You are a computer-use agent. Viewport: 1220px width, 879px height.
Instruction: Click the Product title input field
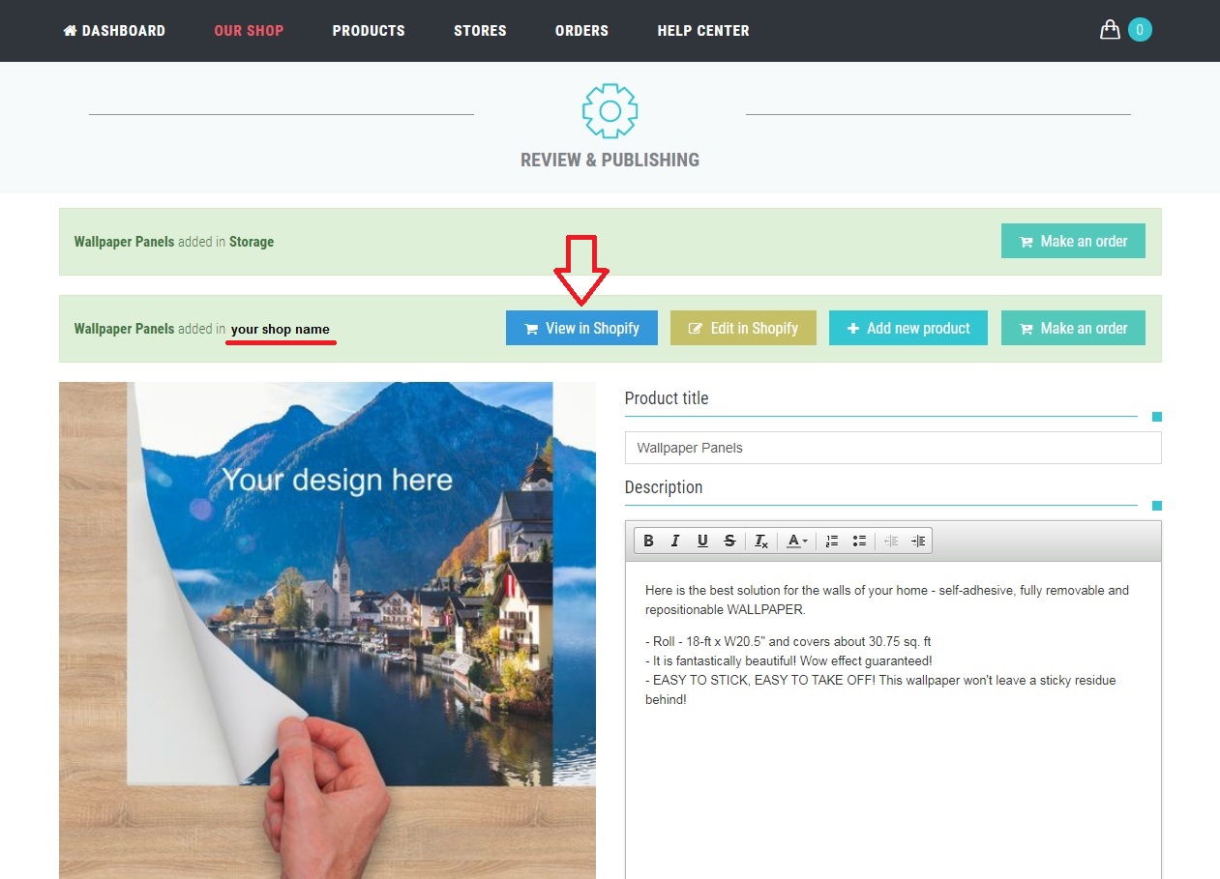[x=893, y=448]
